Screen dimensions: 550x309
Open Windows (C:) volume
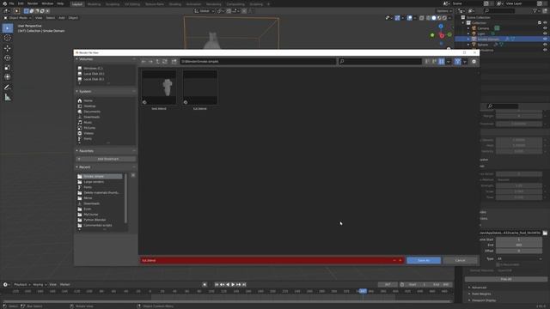pos(93,69)
